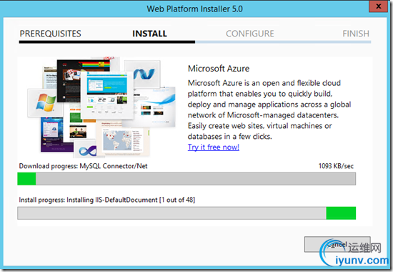
Task: Select the CONFIGURE step tab
Action: pyautogui.click(x=250, y=34)
